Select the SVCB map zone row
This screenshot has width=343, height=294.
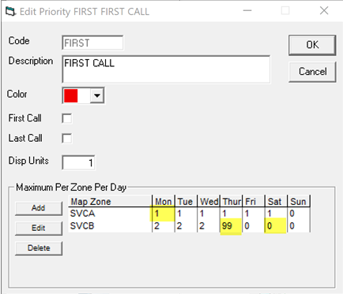[x=189, y=226]
